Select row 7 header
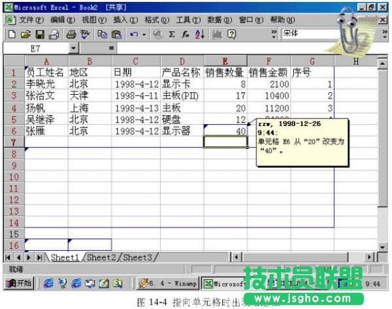The image size is (392, 309). pyautogui.click(x=14, y=142)
